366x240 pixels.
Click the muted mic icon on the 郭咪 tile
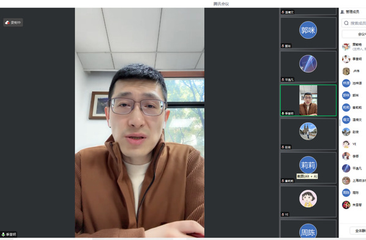tap(283, 46)
